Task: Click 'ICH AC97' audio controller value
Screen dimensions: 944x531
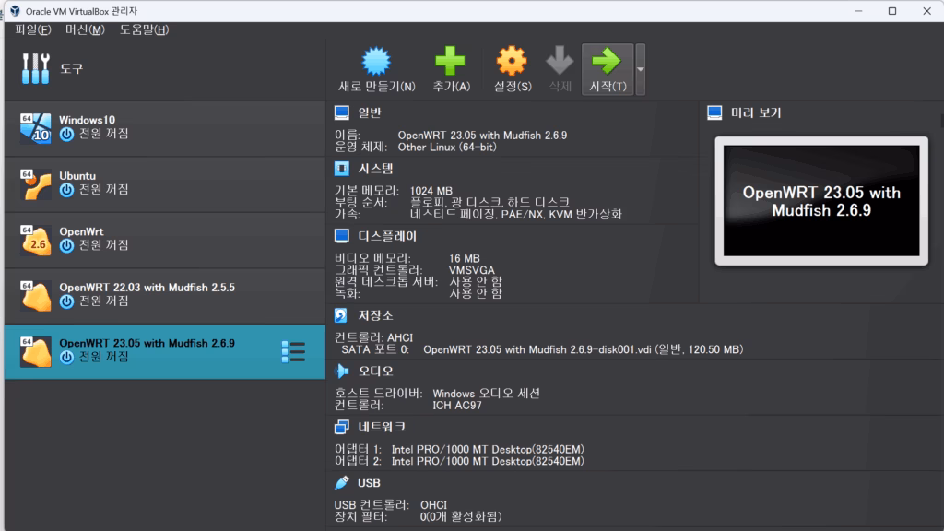Action: 457,406
